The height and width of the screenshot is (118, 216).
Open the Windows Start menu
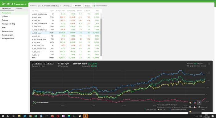2,116
